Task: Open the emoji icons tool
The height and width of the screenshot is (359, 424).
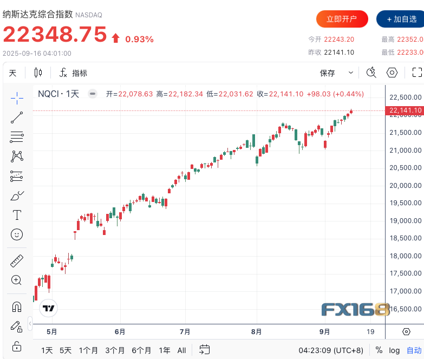Action: coord(17,234)
